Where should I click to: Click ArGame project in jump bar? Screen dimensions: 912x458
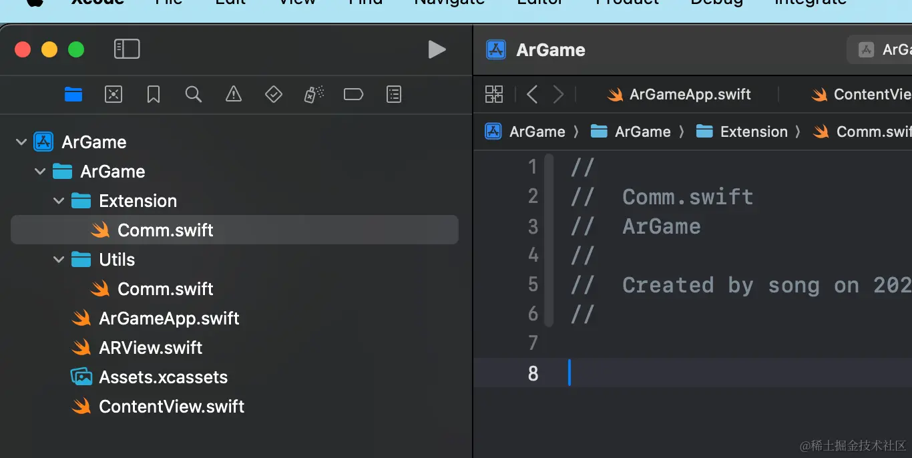coord(525,132)
